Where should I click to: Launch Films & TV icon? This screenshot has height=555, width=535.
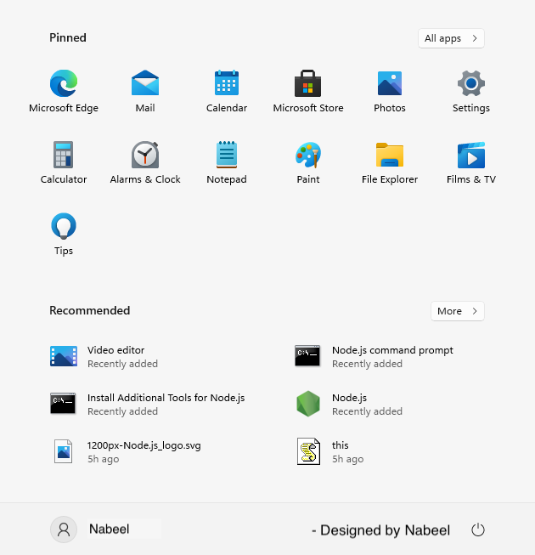tap(471, 155)
